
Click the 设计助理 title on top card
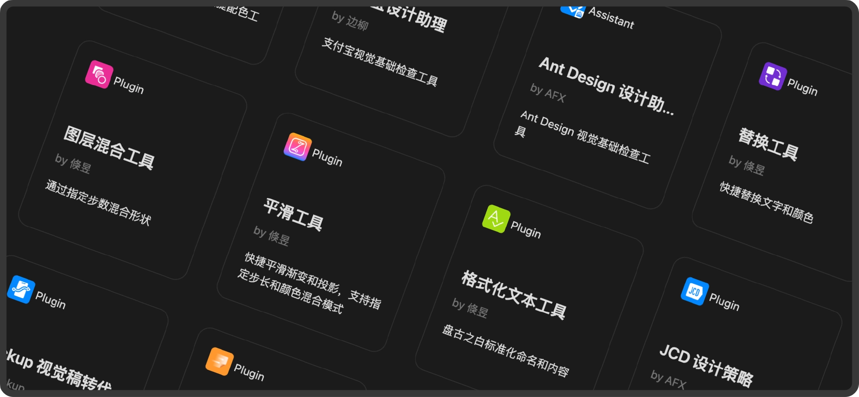409,18
